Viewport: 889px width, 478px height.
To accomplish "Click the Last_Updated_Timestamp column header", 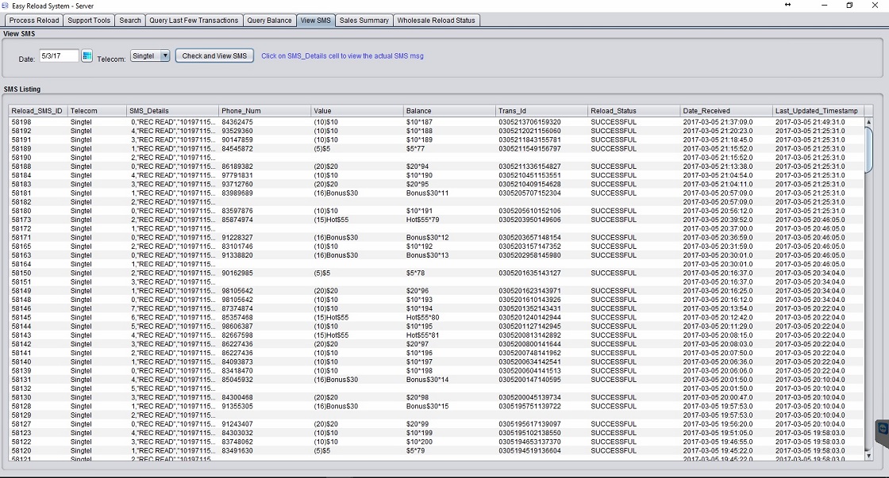I will pyautogui.click(x=818, y=111).
